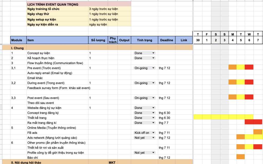Open Kick off on dropdown for FB ads

pos(153,133)
